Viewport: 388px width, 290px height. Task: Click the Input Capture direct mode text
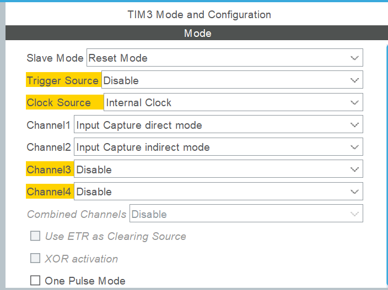(x=139, y=125)
